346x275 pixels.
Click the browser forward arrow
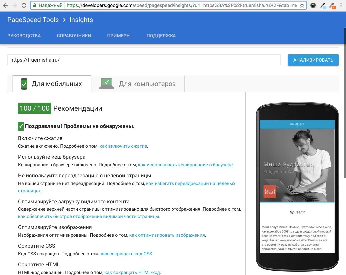[15, 5]
